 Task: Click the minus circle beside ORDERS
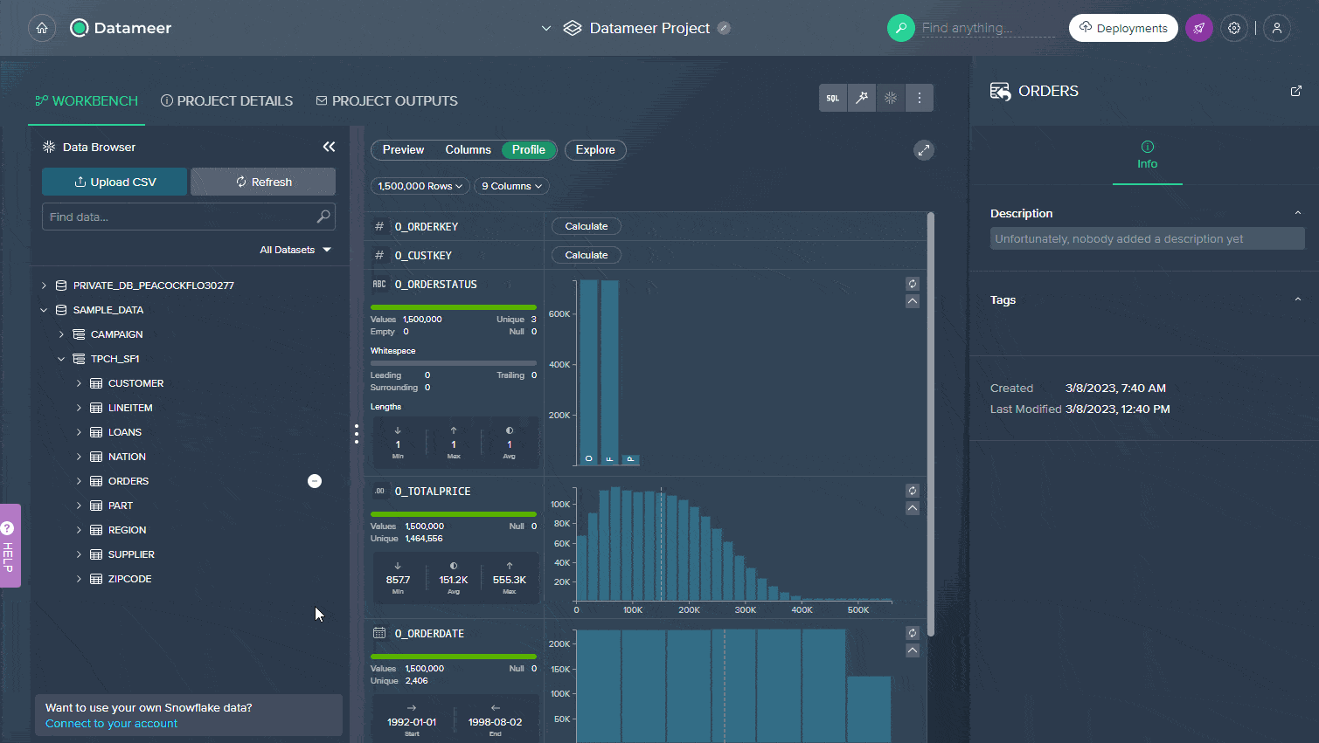pyautogui.click(x=315, y=481)
